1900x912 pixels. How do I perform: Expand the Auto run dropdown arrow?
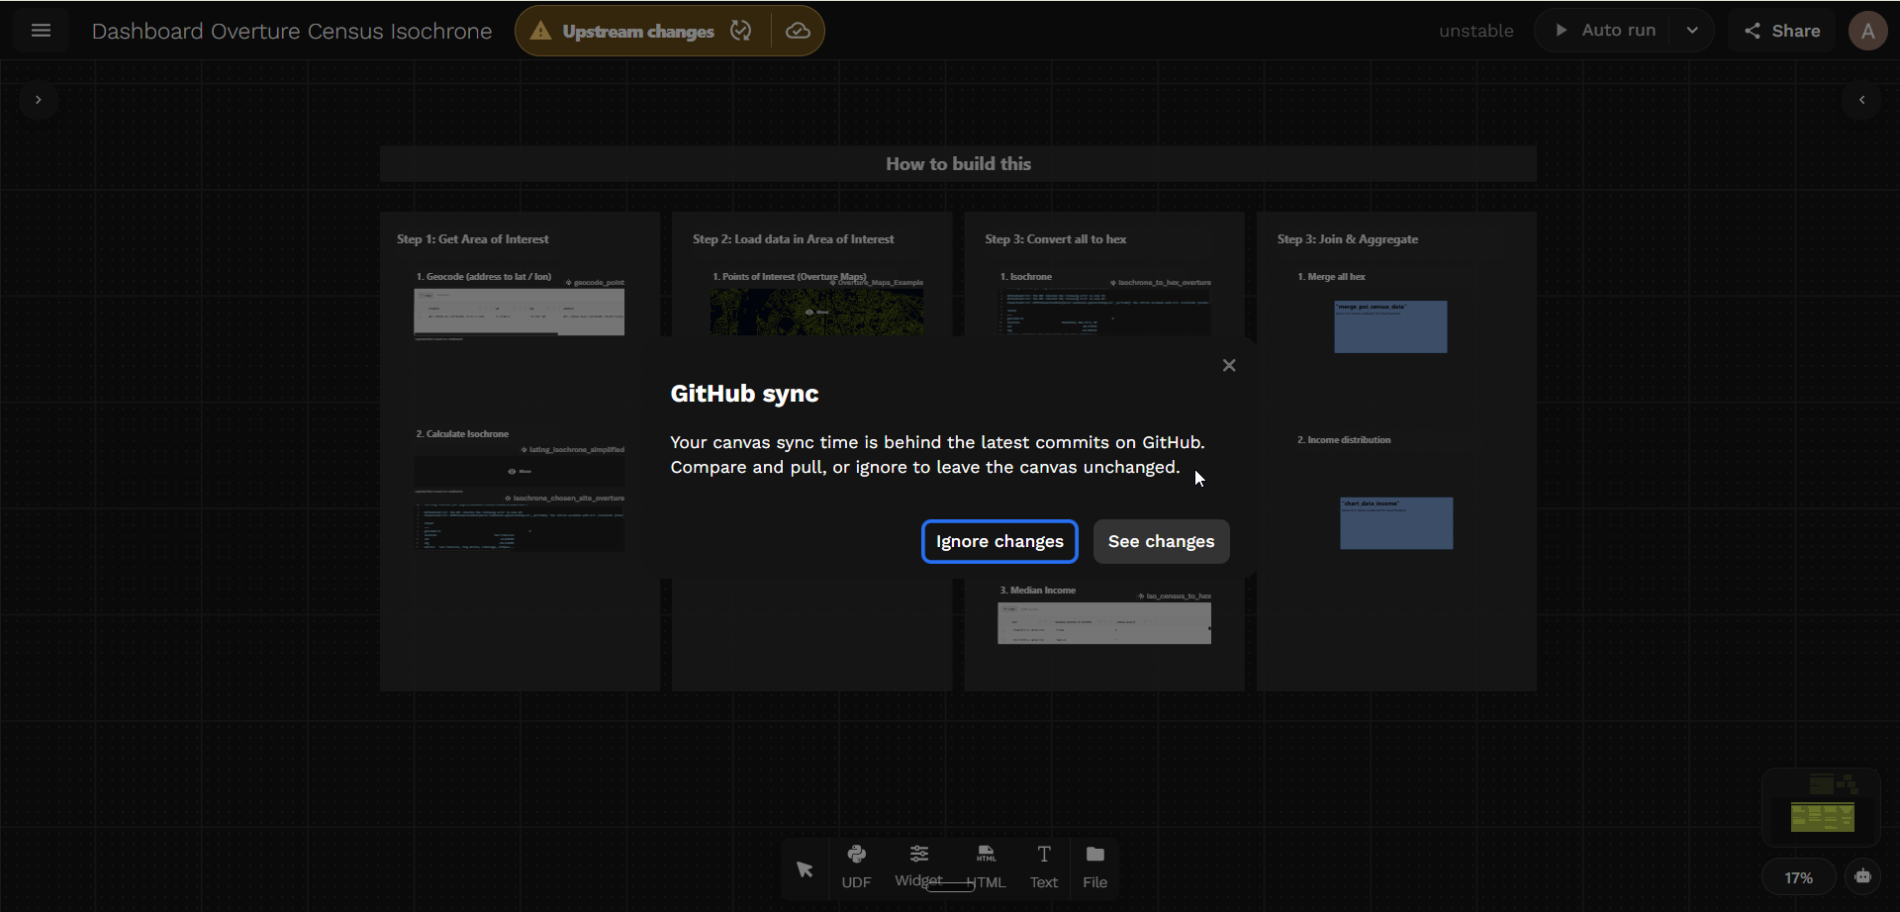pyautogui.click(x=1692, y=31)
